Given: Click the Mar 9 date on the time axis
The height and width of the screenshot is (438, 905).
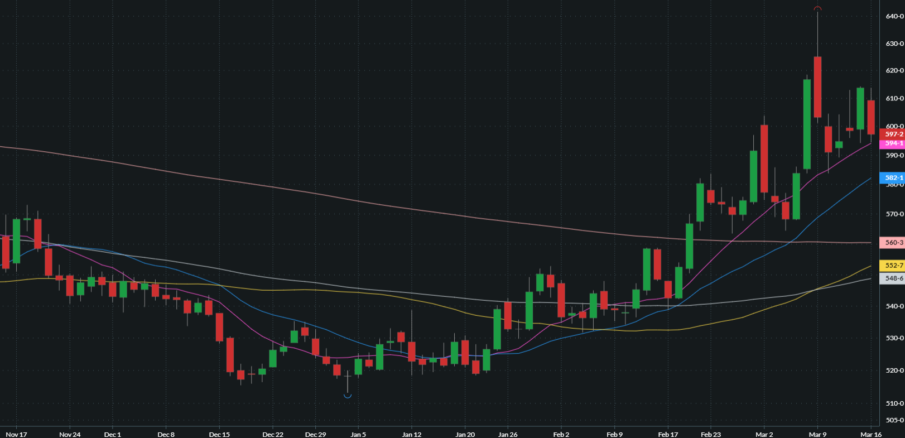Looking at the screenshot, I should (x=817, y=434).
